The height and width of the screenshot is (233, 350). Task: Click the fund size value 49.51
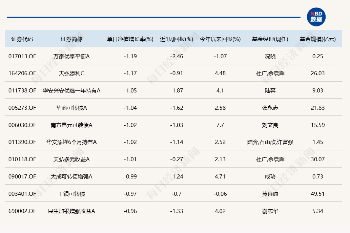[x=317, y=194]
